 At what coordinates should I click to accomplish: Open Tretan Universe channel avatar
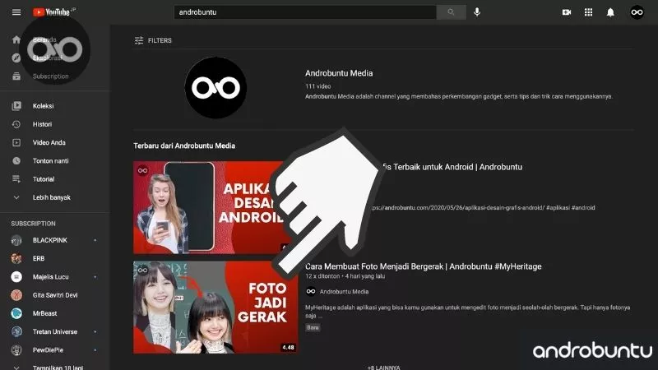coord(16,332)
